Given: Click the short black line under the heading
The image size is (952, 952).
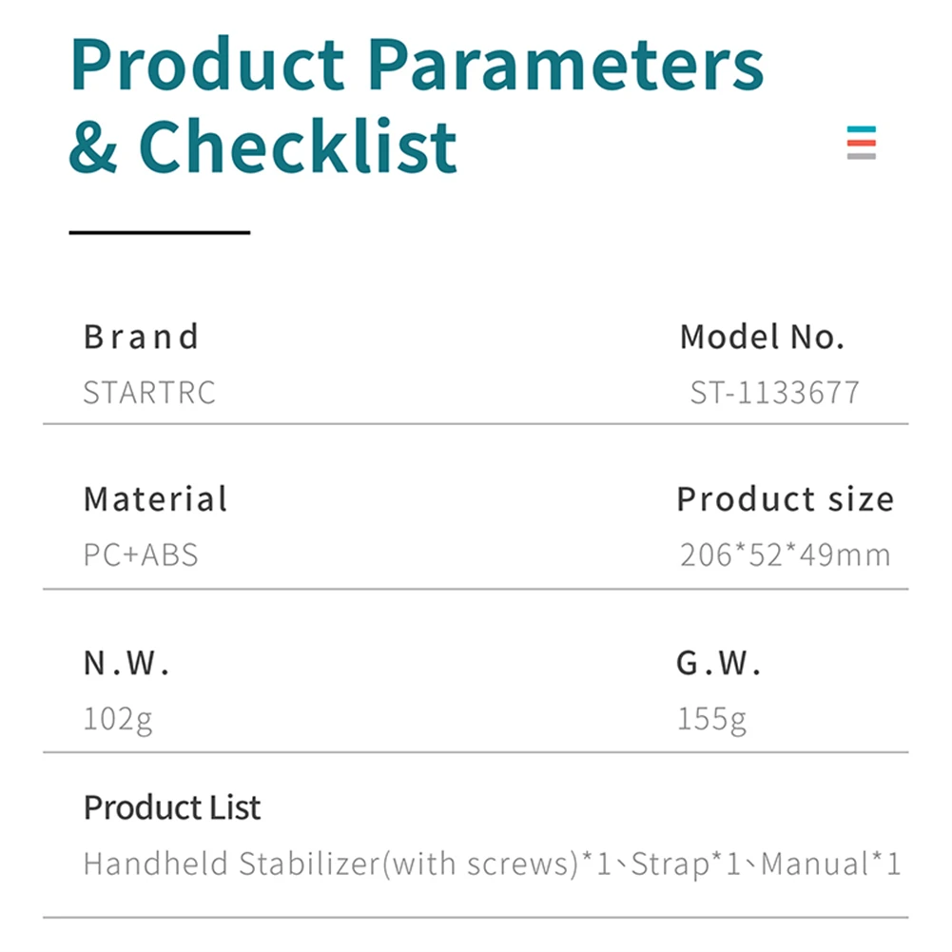Looking at the screenshot, I should pyautogui.click(x=159, y=232).
